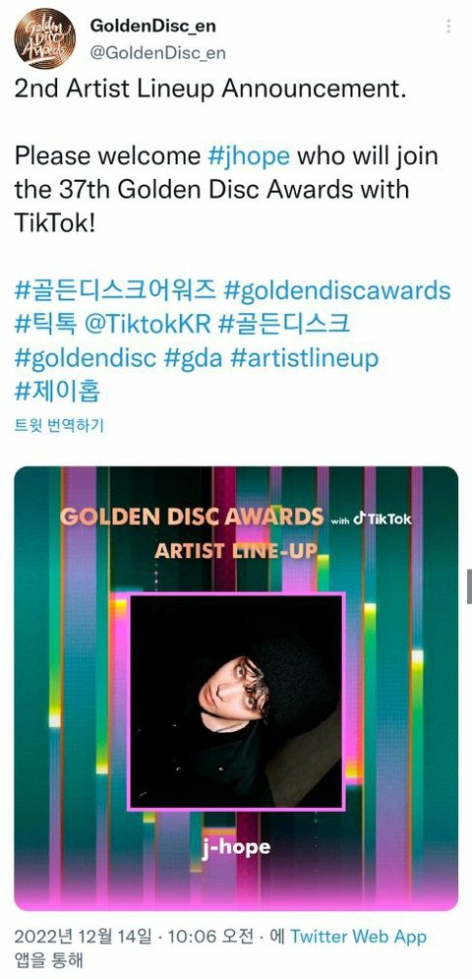Visit the @TiktokKR mention

[147, 324]
